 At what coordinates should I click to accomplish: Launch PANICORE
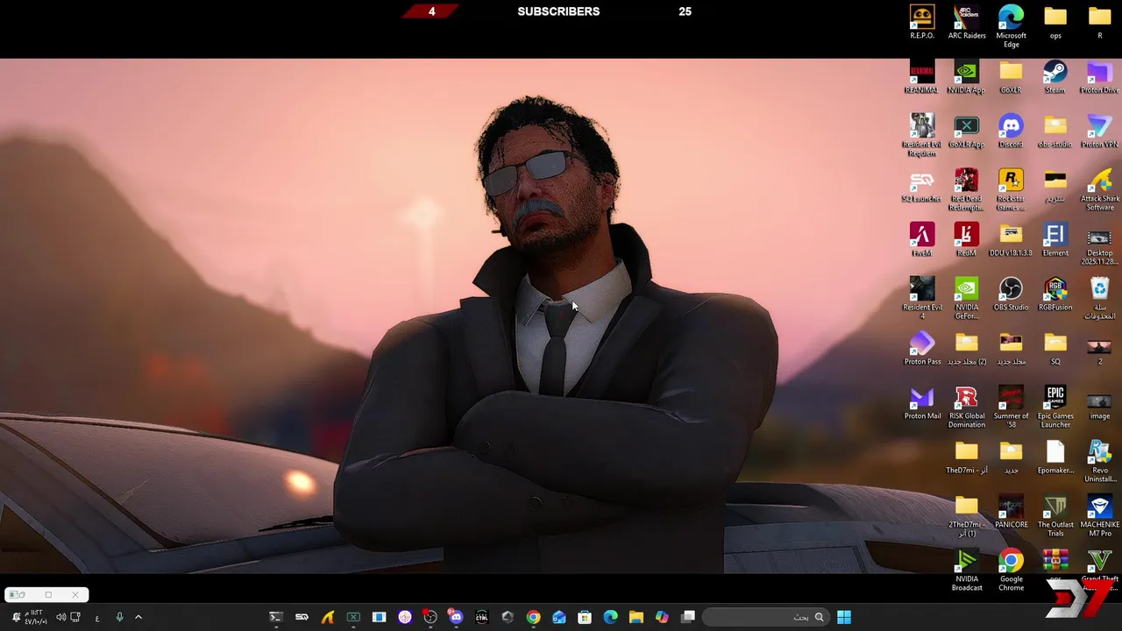(x=1011, y=512)
